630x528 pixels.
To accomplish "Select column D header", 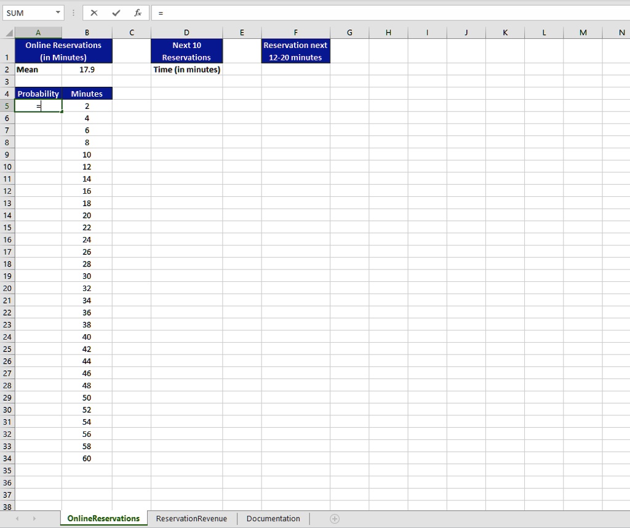I will pos(186,33).
